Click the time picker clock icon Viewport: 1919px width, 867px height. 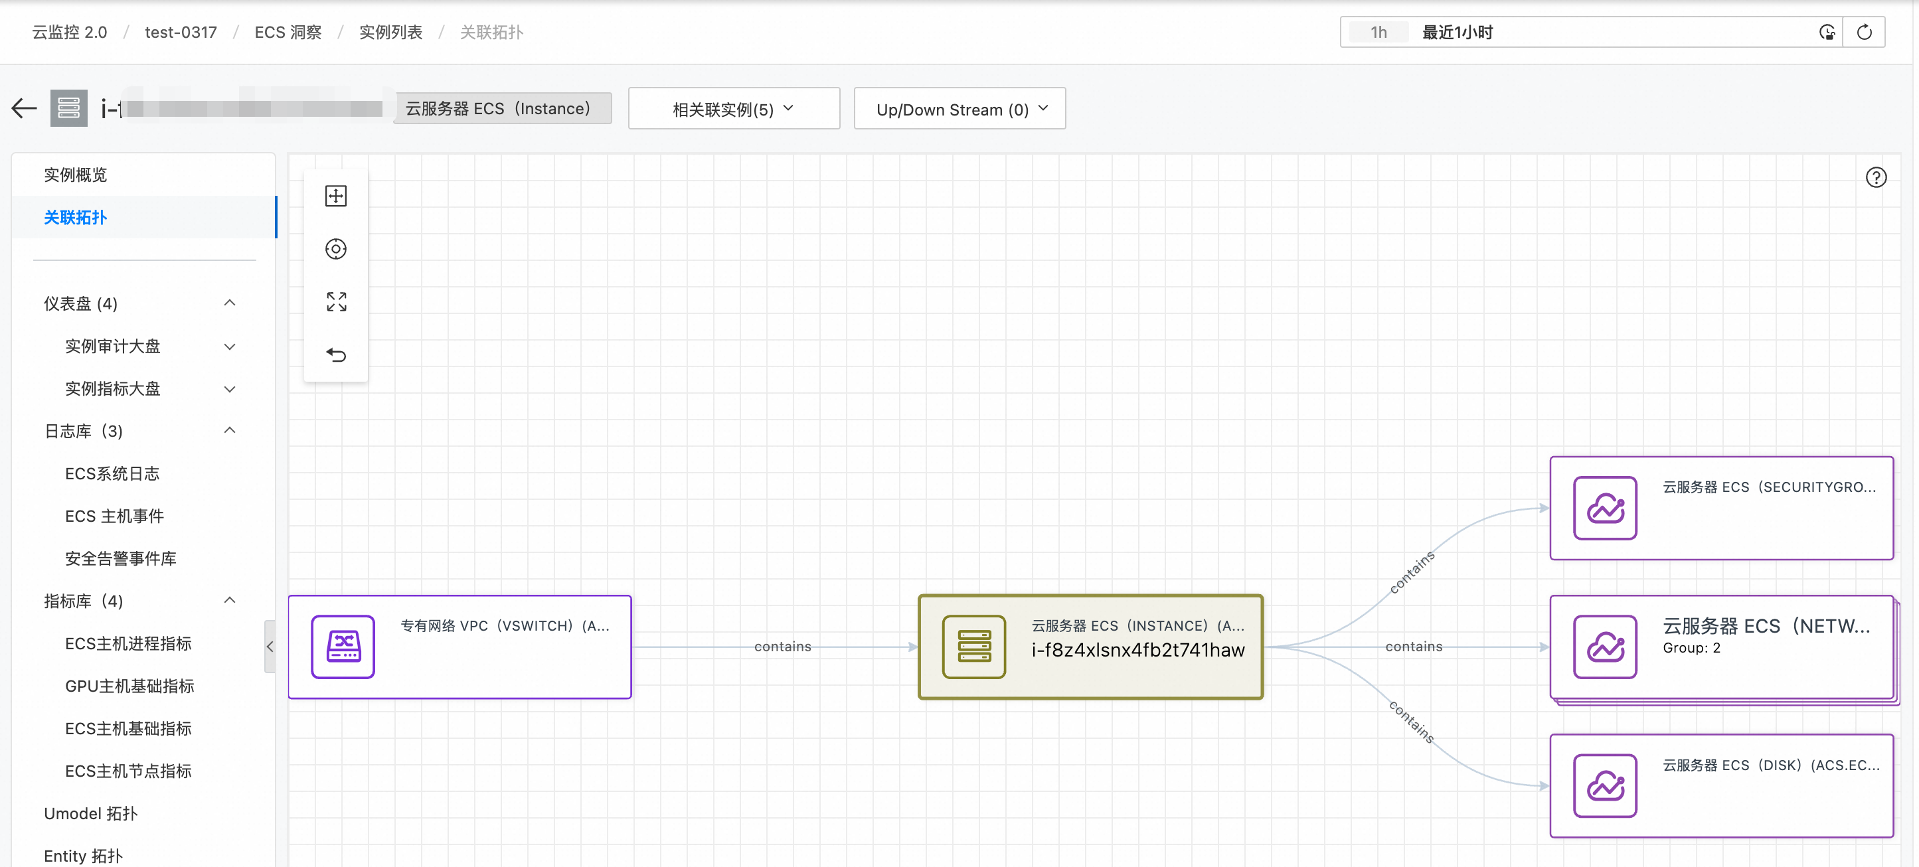pos(1827,32)
